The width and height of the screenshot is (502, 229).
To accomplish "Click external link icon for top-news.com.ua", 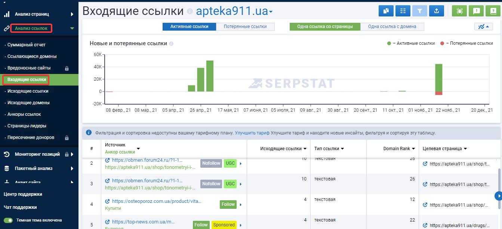I will (108, 222).
